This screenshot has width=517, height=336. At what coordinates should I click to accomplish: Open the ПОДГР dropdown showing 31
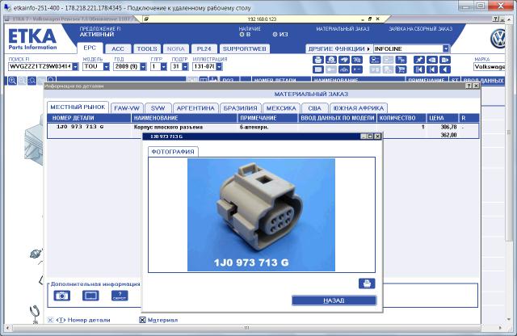[x=185, y=66]
